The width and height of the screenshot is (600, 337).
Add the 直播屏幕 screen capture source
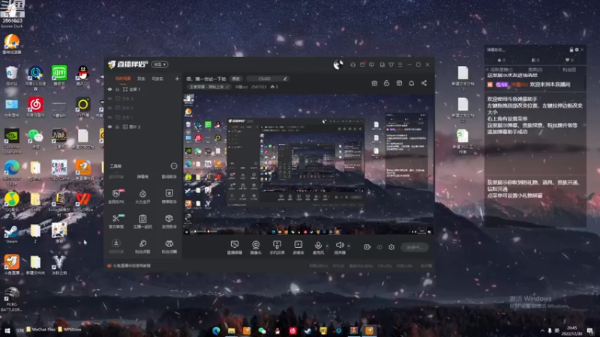(x=235, y=247)
